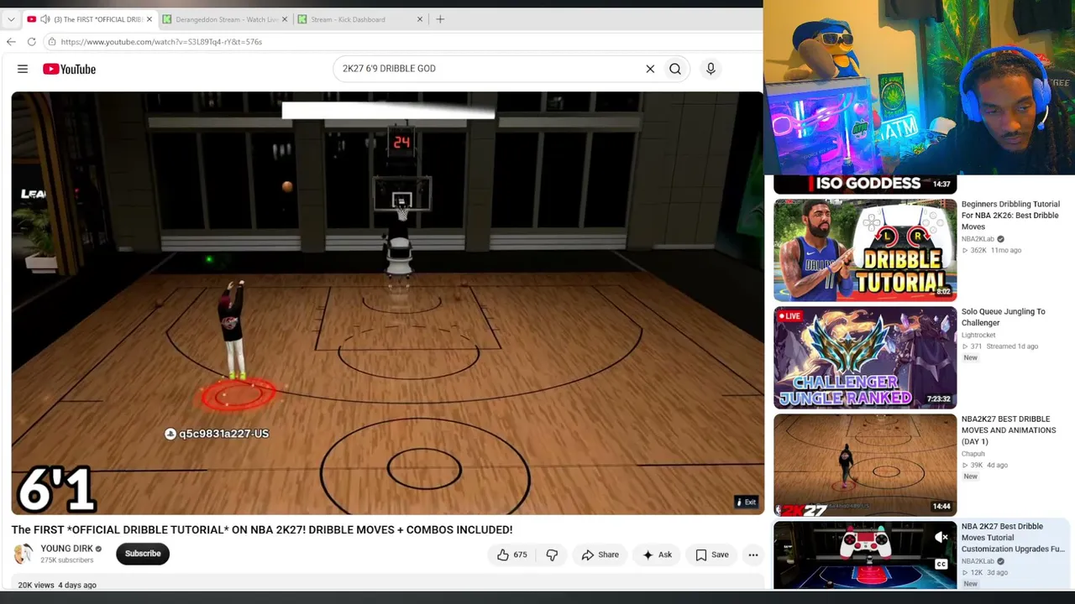
Task: Toggle captions on the controller preview
Action: 941,564
